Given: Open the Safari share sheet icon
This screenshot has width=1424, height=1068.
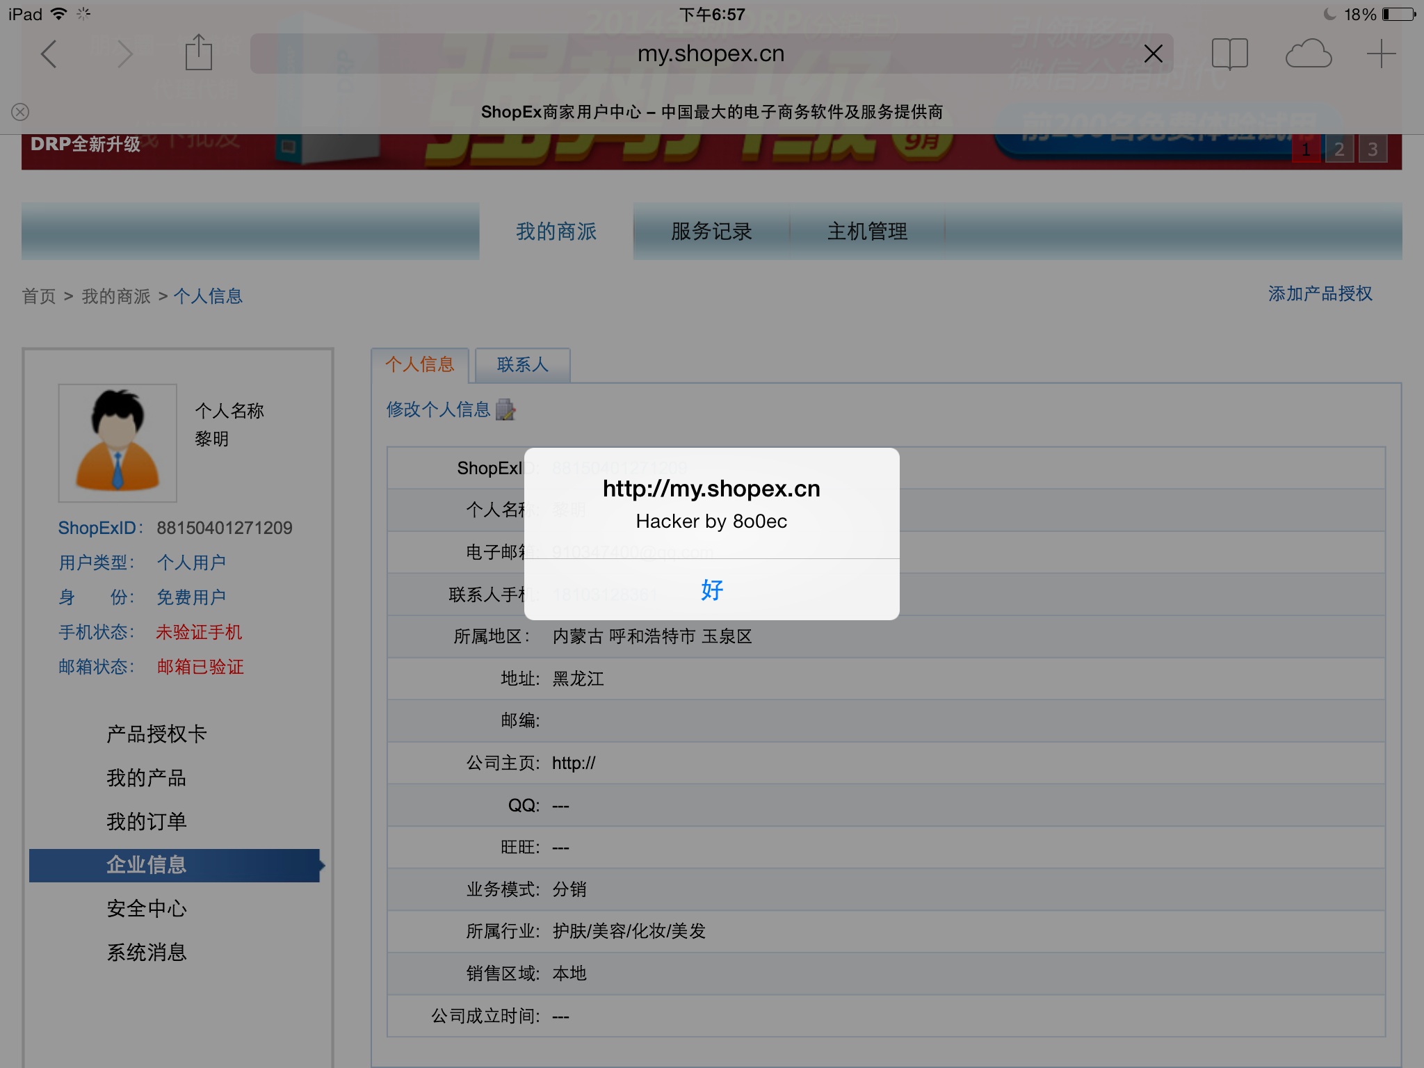Looking at the screenshot, I should [199, 52].
